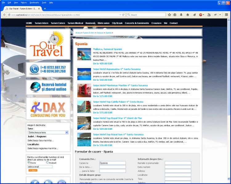This screenshot has height=184, width=231.
Task: Go to the browser home page icon
Action: (188, 15)
